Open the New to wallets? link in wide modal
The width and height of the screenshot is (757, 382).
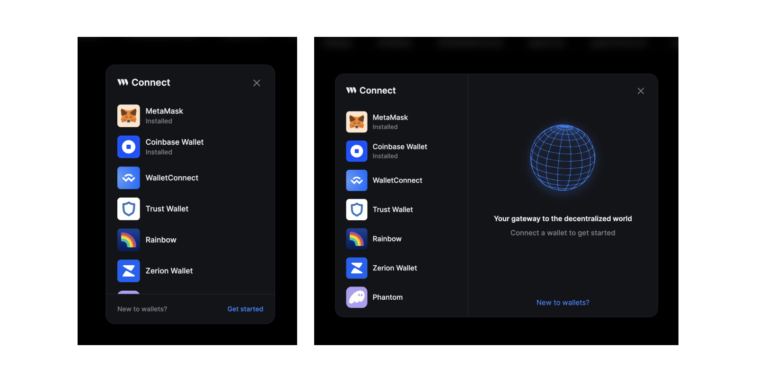tap(563, 303)
